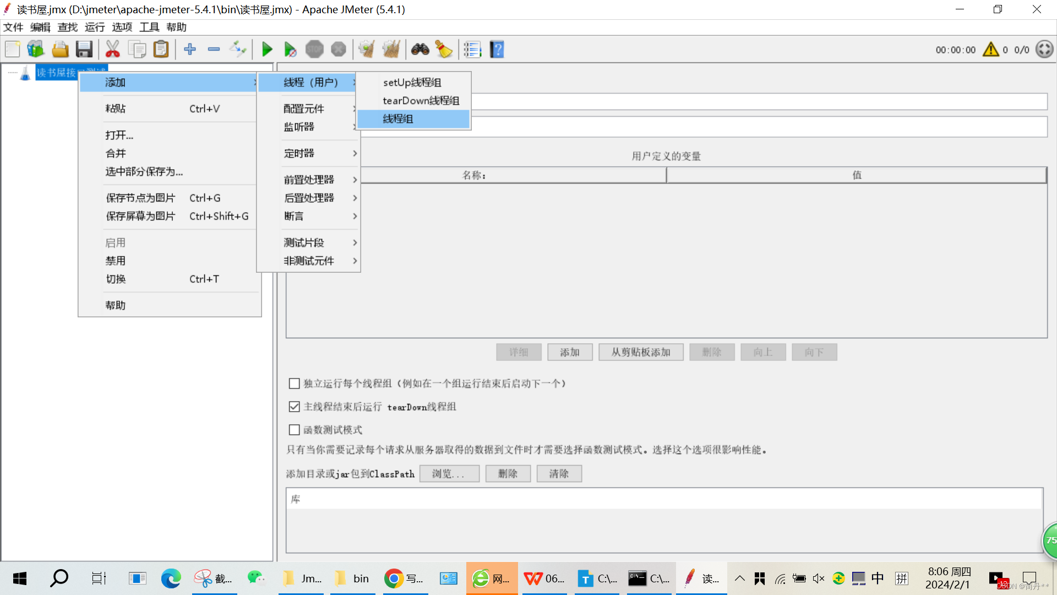Toggle run tearDown thread groups checkbox

(295, 407)
